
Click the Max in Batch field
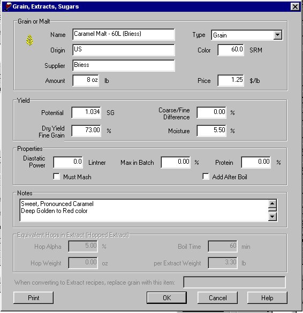176,162
